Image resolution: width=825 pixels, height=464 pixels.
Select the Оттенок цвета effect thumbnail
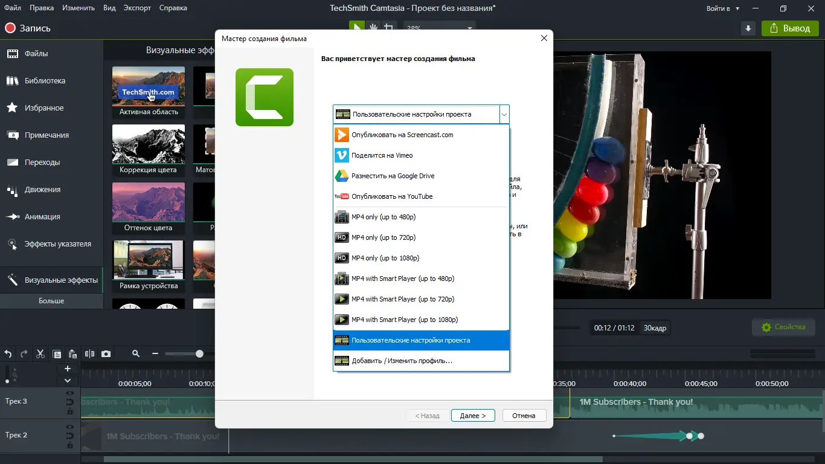point(149,208)
